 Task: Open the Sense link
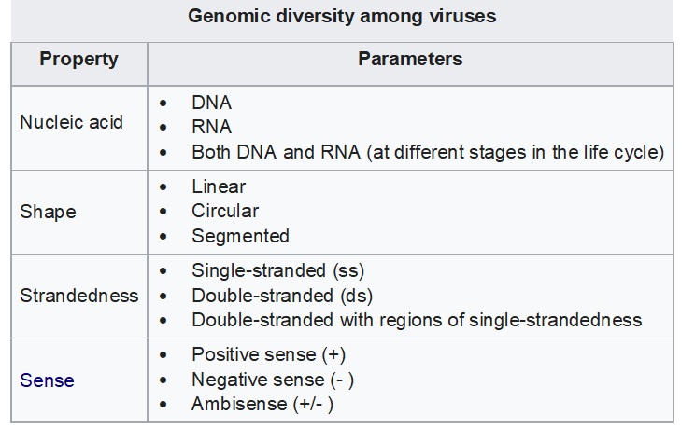(47, 380)
